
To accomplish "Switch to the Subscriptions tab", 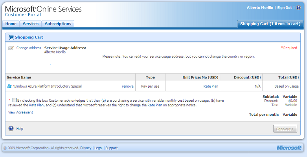I will (58, 24).
